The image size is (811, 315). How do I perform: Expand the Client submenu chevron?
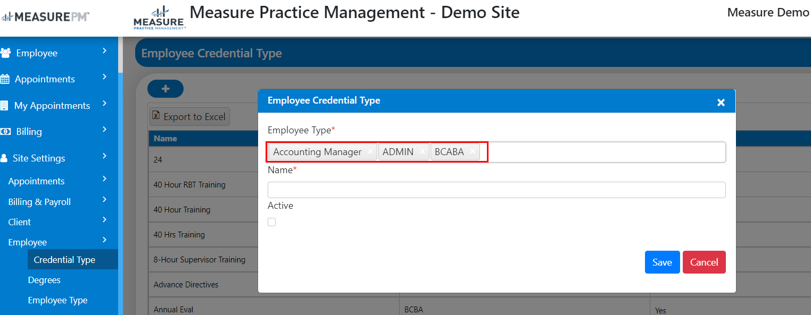pos(104,219)
